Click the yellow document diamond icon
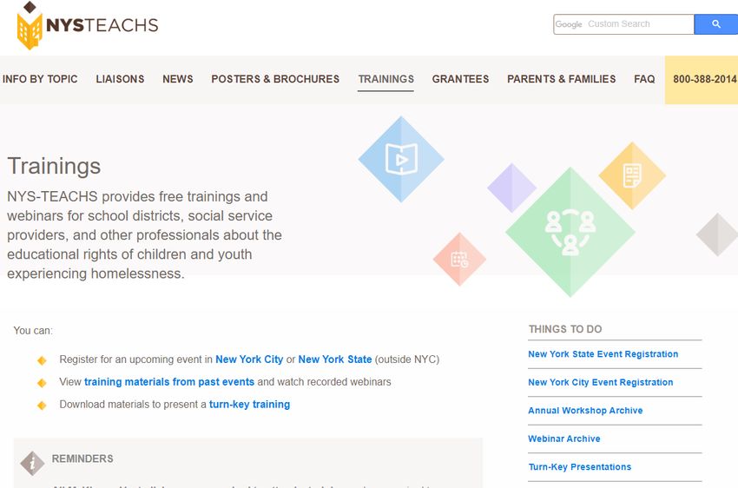Screen dimensions: 738x488 632,175
